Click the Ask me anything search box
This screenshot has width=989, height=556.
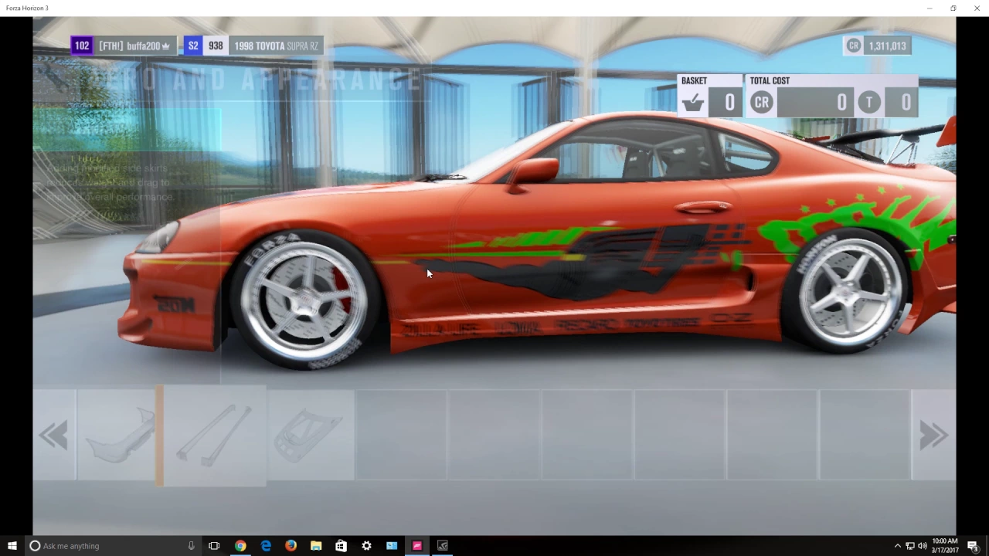coord(112,546)
